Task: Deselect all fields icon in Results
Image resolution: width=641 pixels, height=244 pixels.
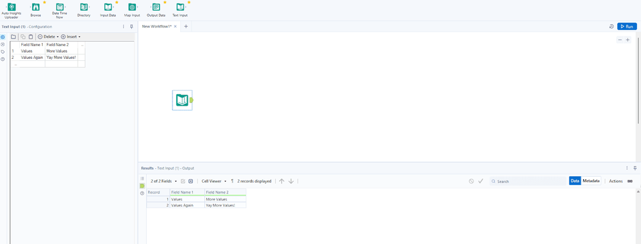Action: click(x=190, y=181)
